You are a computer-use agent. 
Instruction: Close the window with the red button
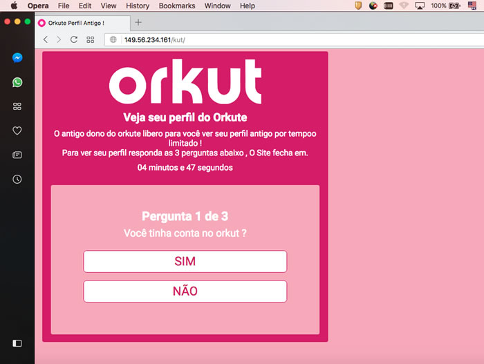pos(8,21)
